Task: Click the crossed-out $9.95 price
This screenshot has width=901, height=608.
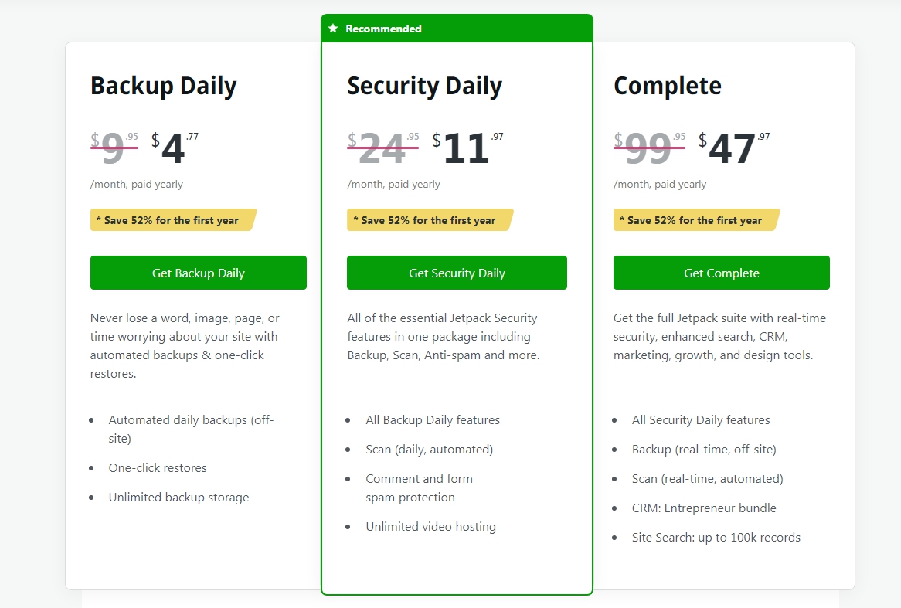Action: click(114, 148)
